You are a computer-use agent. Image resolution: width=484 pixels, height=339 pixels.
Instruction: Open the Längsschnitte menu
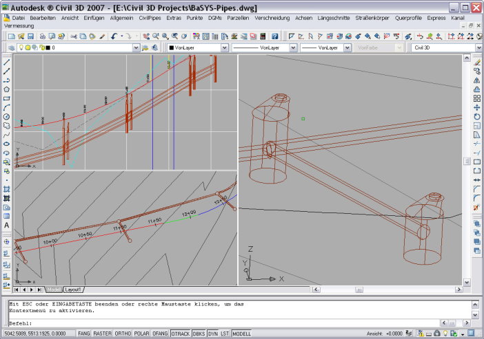[334, 17]
